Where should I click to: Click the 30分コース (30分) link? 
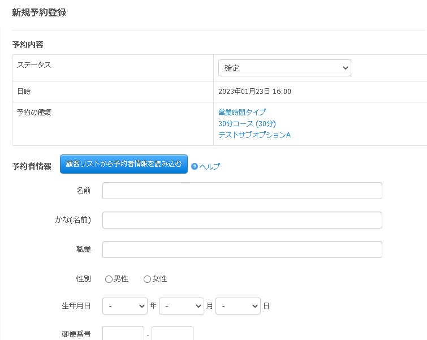(x=247, y=123)
